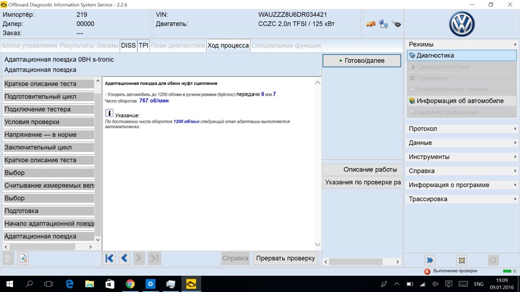The width and height of the screenshot is (520, 292).
Task: Expand the Данные section
Action: click(x=515, y=143)
